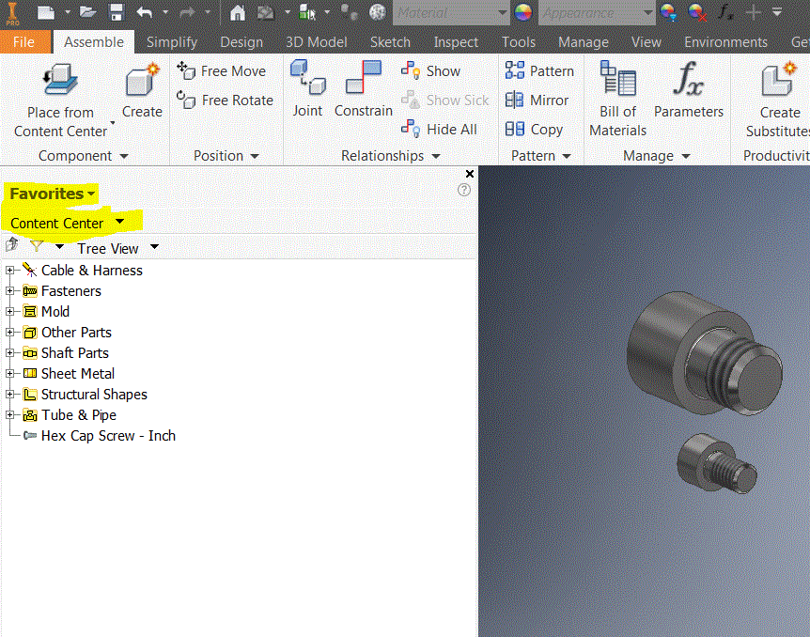This screenshot has width=810, height=637.
Task: Undo the last action
Action: point(145,12)
